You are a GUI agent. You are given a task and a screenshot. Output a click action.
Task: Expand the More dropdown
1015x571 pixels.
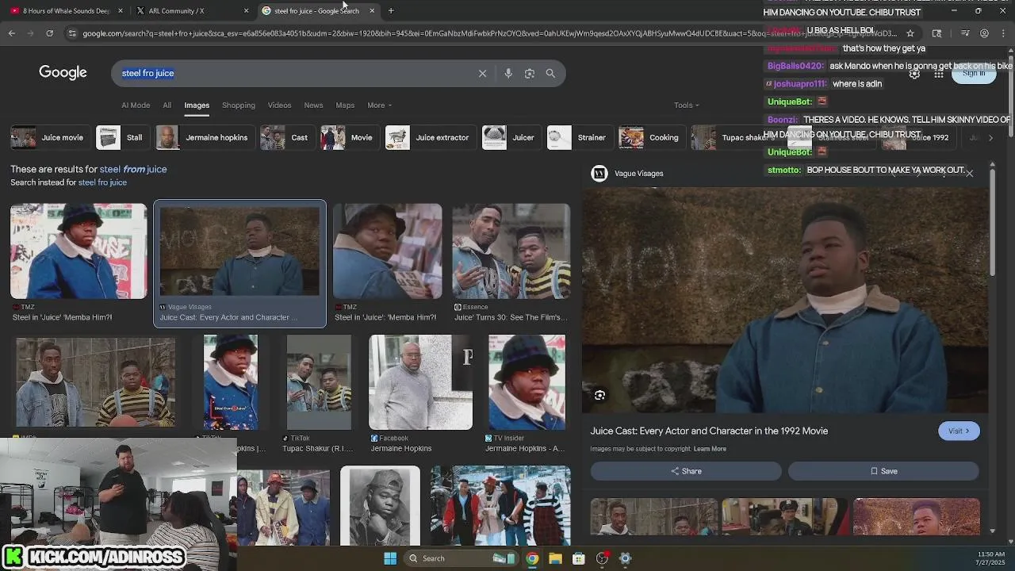(x=380, y=105)
